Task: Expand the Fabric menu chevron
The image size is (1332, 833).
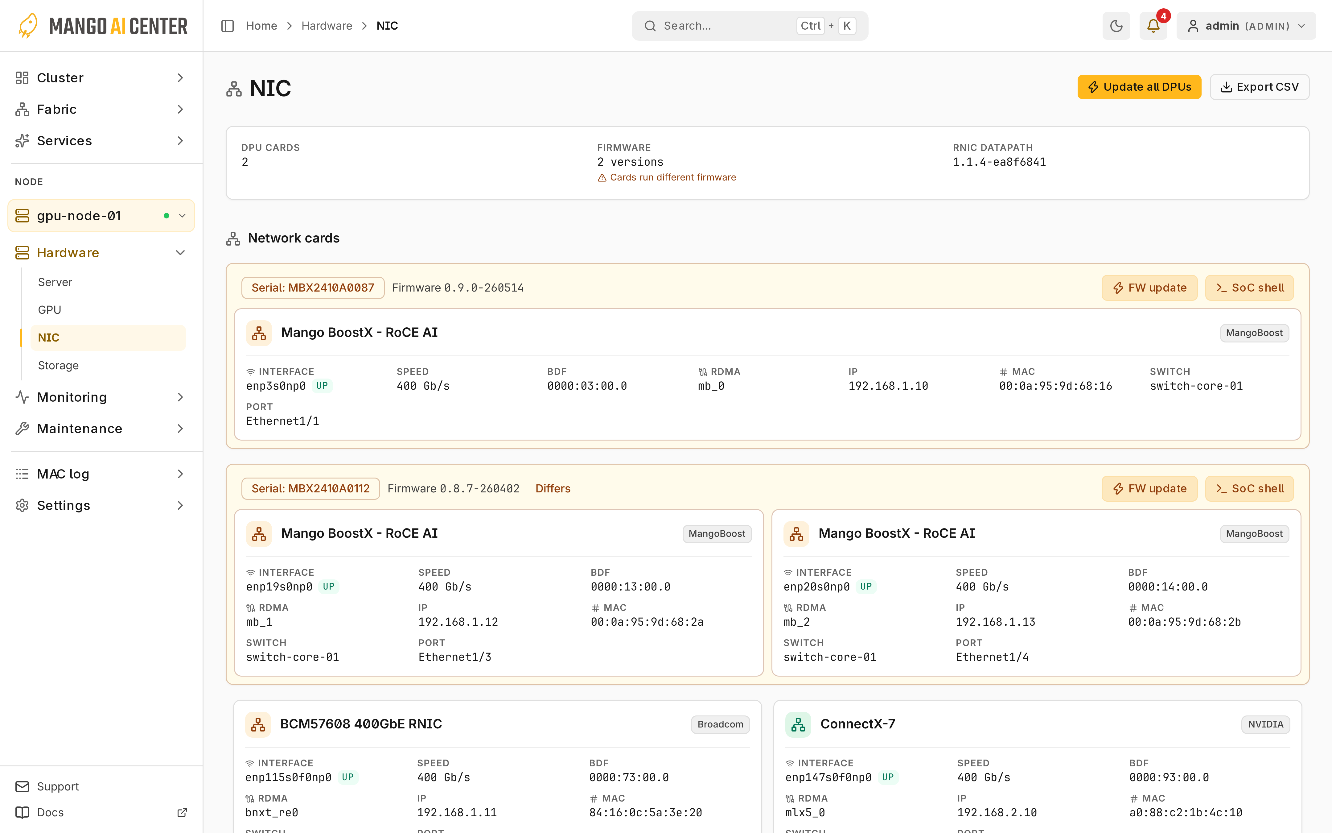Action: [180, 109]
